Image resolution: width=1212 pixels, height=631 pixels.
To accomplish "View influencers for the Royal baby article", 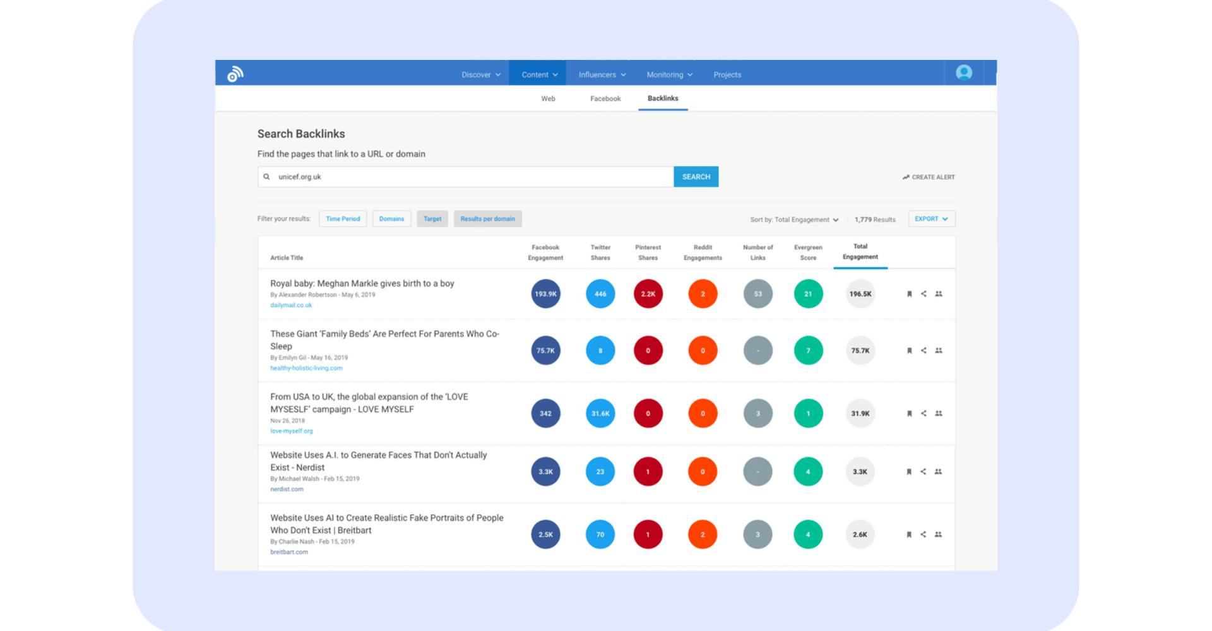I will [939, 293].
